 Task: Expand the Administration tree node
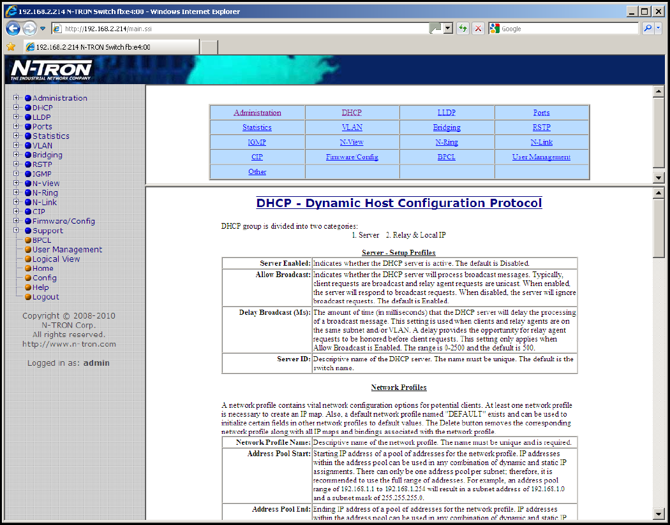click(x=16, y=97)
